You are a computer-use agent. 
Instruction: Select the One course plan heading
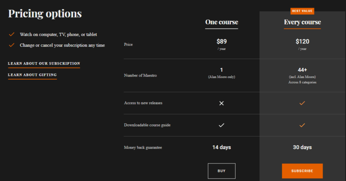(x=222, y=22)
